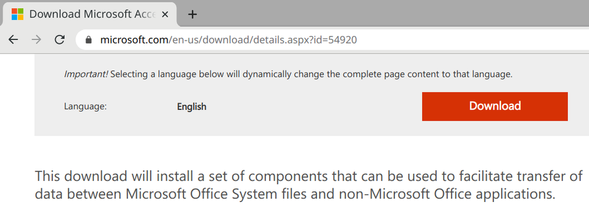Viewport: 589px width, 212px height.
Task: Click the italic Important! text
Action: point(86,74)
